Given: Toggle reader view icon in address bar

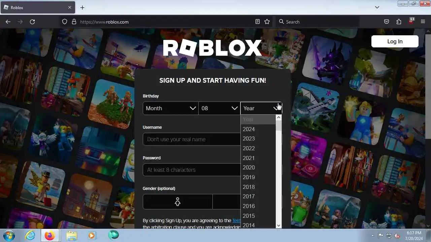Looking at the screenshot, I should coord(258,22).
